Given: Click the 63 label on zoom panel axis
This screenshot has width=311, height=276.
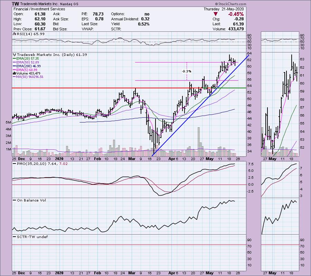Looking at the screenshot, I should [x=302, y=59].
